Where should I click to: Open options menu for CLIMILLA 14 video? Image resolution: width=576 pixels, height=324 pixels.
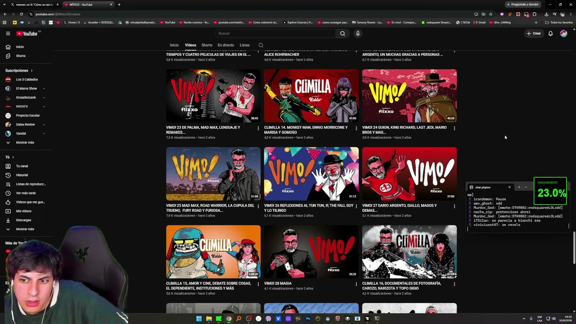tap(356, 128)
